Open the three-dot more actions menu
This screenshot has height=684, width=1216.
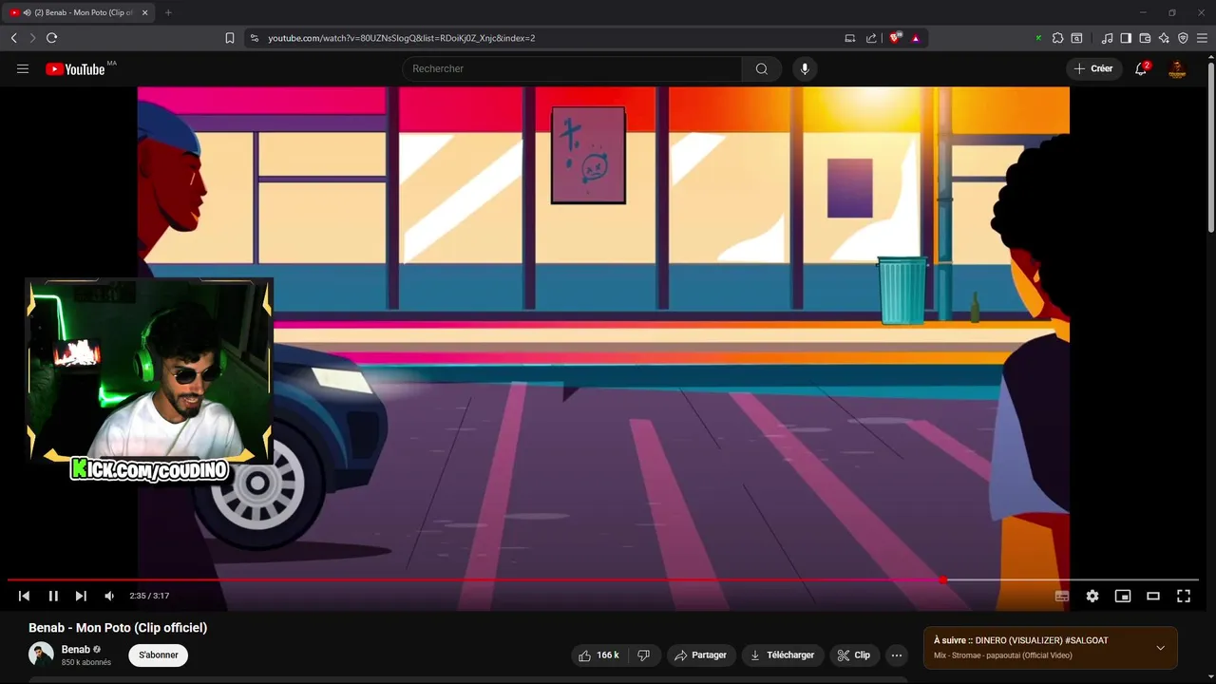(896, 655)
